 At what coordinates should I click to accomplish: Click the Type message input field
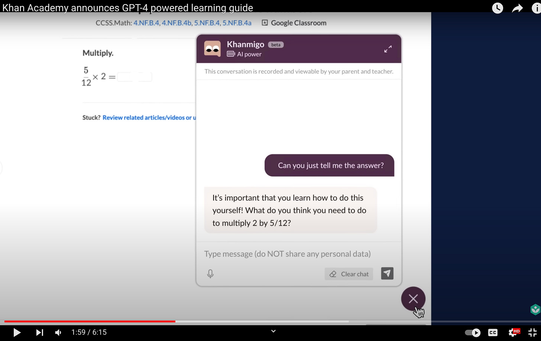pyautogui.click(x=288, y=254)
